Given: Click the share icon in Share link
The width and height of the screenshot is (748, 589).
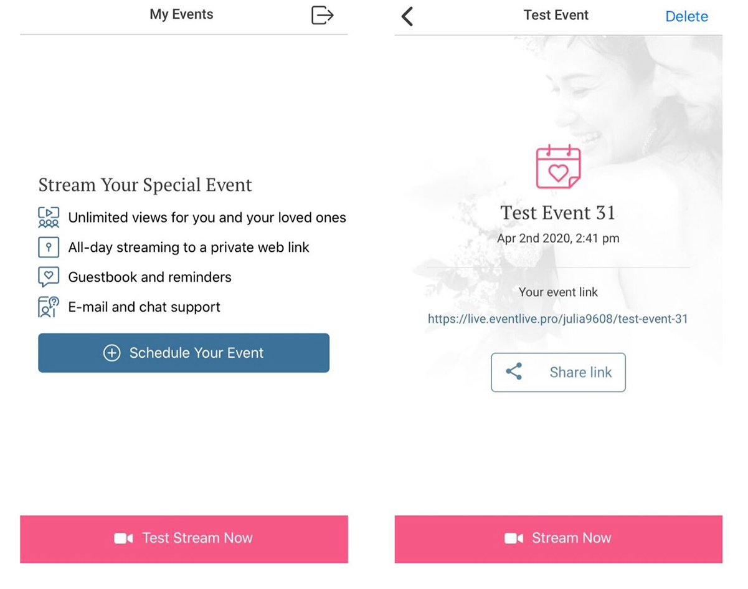Looking at the screenshot, I should [x=514, y=372].
